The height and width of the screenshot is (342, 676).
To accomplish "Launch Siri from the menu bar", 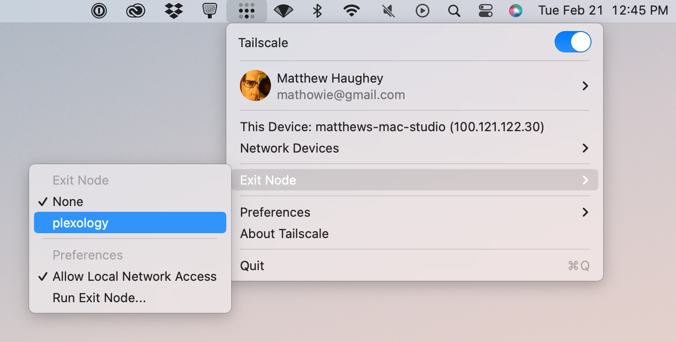I will pos(516,11).
